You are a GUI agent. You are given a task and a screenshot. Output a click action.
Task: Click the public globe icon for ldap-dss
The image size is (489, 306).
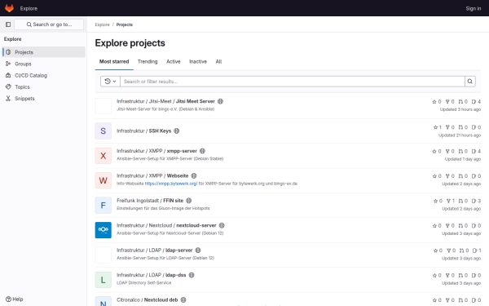tap(192, 275)
